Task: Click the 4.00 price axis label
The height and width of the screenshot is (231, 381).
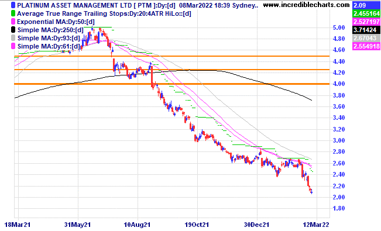Action: (339, 84)
